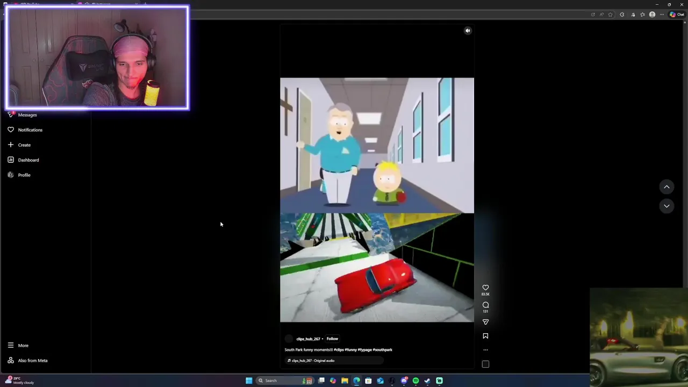Share the reel via paper plane icon
The width and height of the screenshot is (688, 387).
point(485,322)
